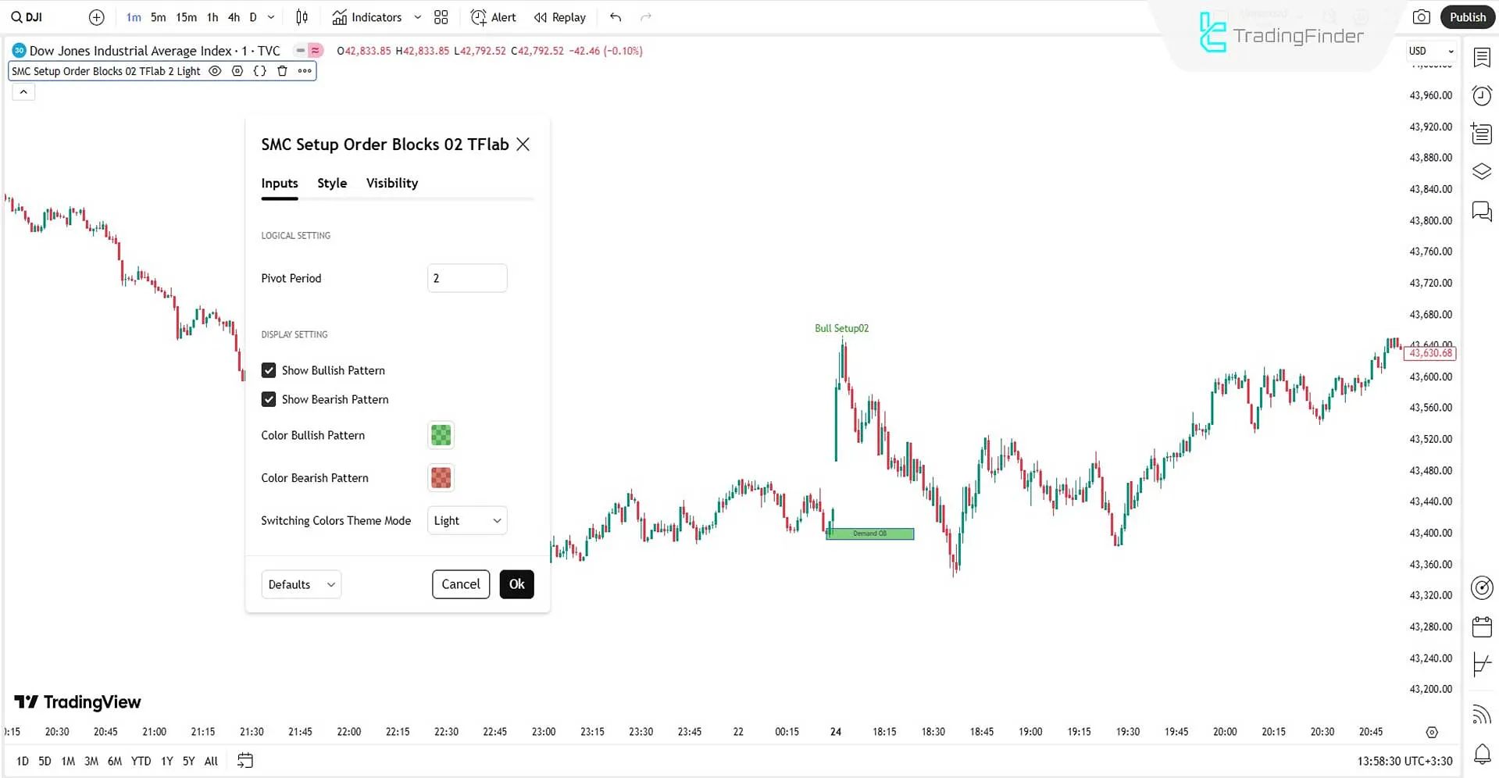View the indicator source code
Image resolution: width=1499 pixels, height=778 pixels.
tap(259, 70)
